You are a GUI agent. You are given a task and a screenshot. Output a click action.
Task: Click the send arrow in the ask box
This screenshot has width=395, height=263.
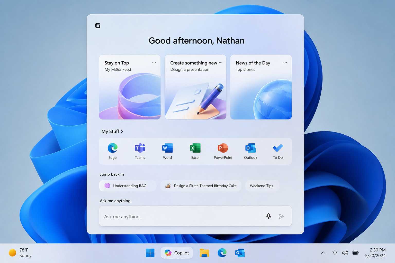pyautogui.click(x=282, y=216)
